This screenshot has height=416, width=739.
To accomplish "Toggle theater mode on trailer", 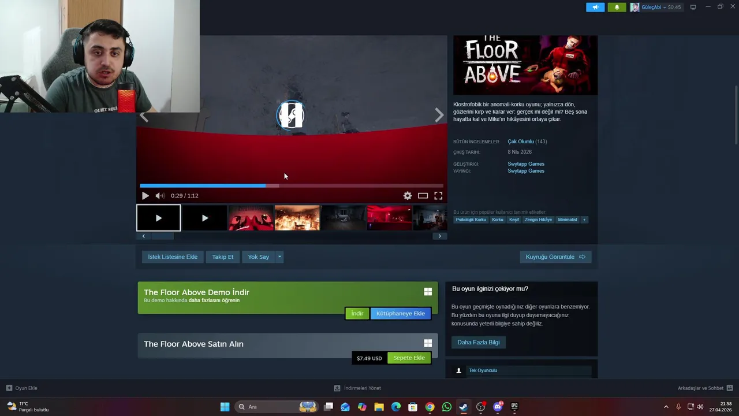I will tap(423, 196).
